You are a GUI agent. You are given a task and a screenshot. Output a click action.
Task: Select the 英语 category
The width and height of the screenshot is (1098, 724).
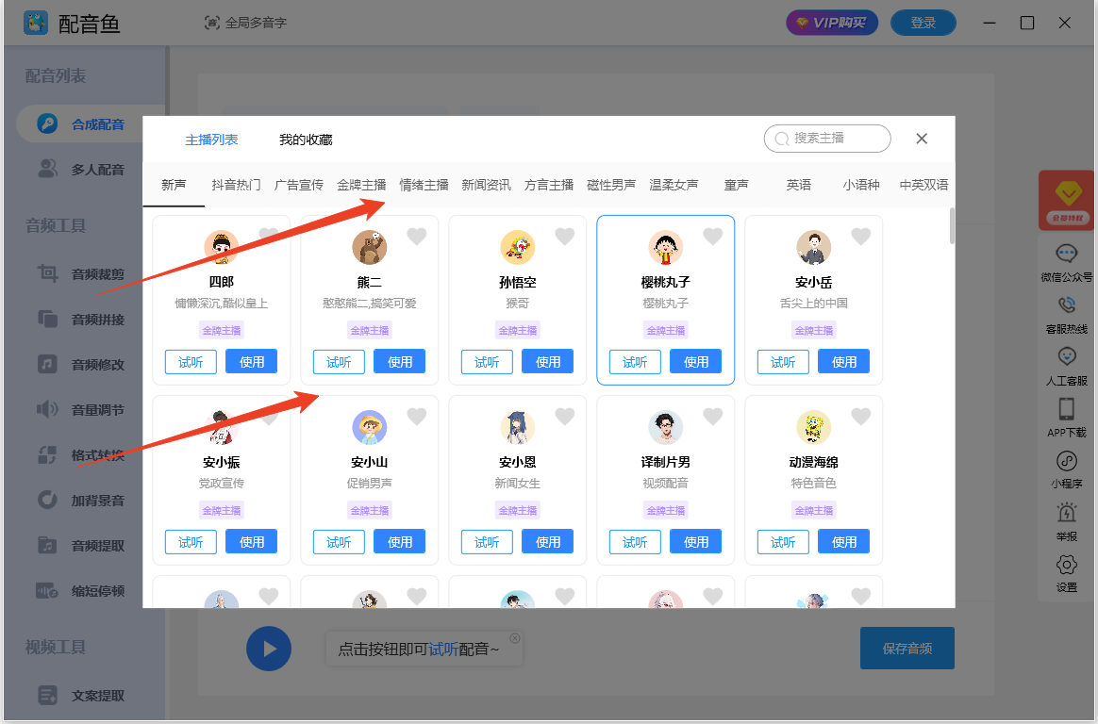[x=798, y=185]
